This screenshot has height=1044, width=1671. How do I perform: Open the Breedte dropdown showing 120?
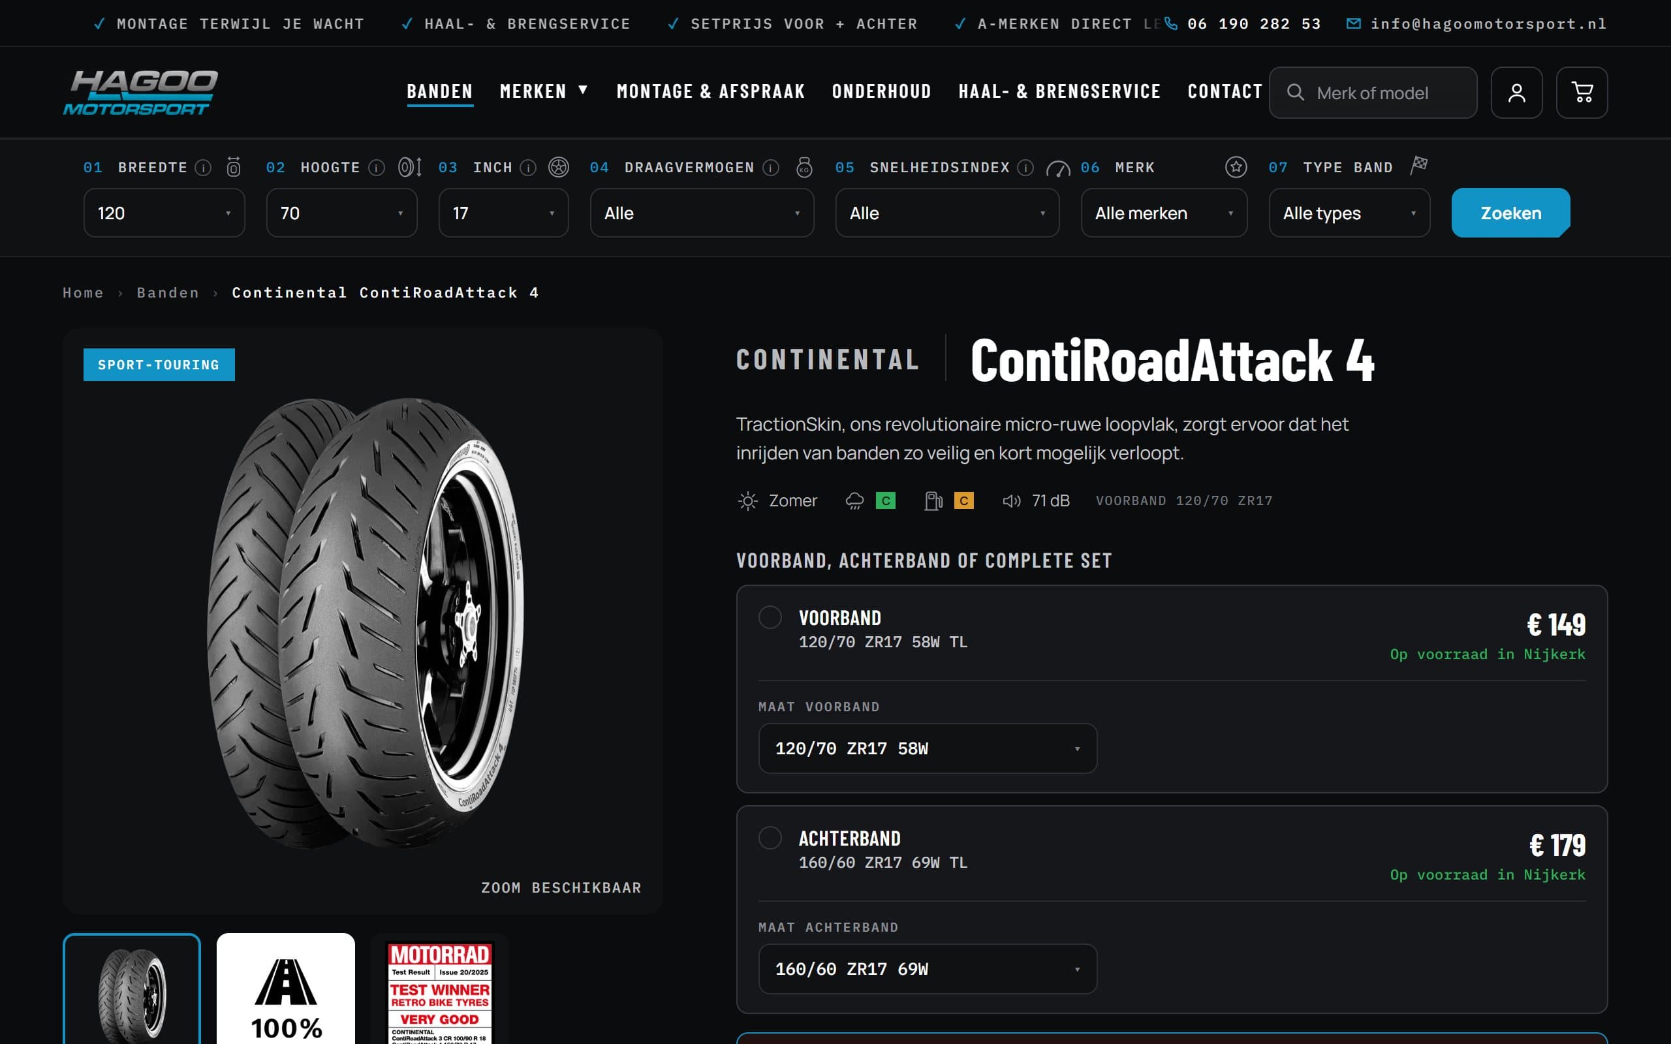[164, 213]
